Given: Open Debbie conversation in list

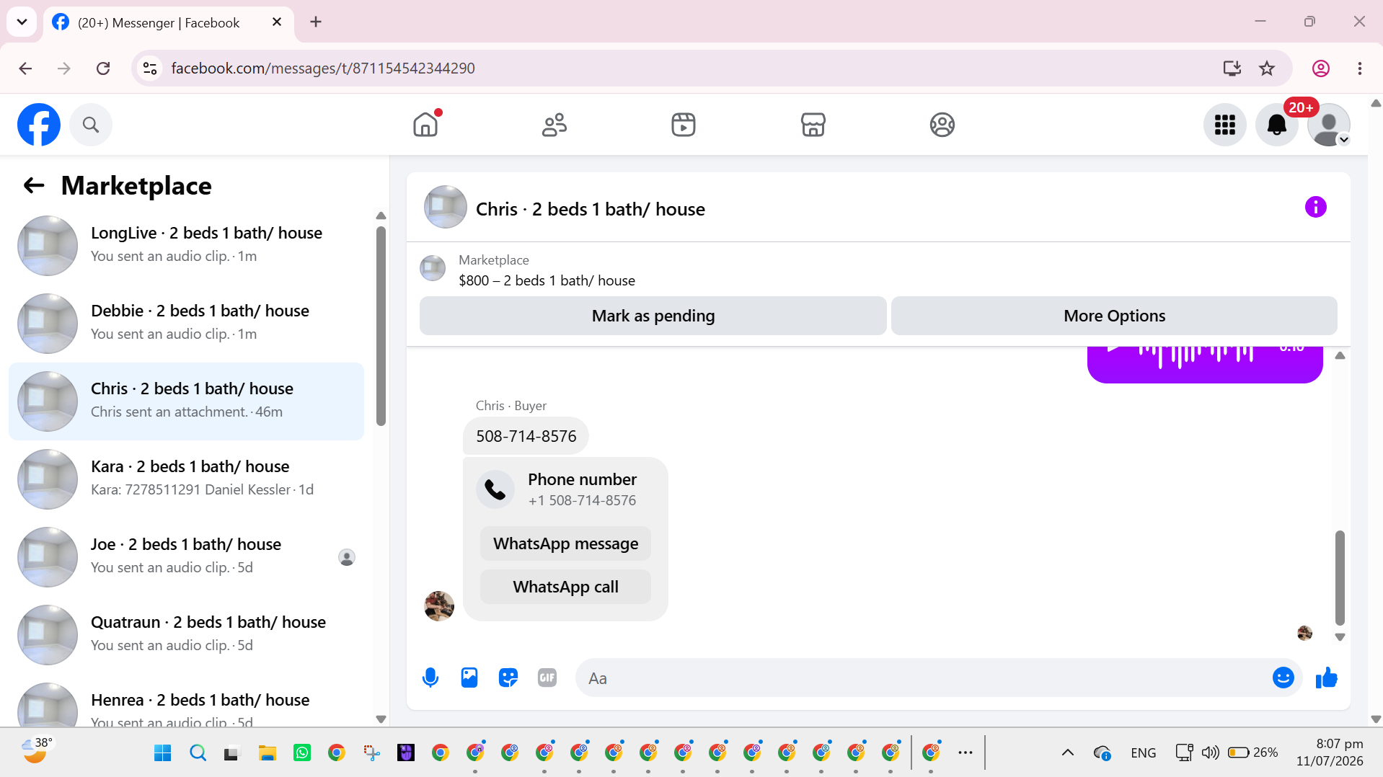Looking at the screenshot, I should 186,324.
